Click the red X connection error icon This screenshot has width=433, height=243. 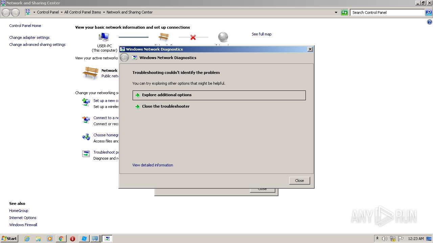point(193,37)
